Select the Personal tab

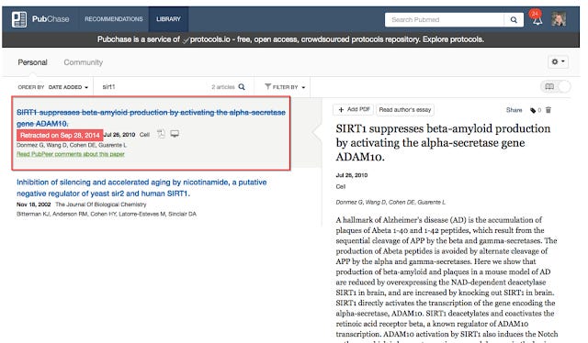coord(33,62)
